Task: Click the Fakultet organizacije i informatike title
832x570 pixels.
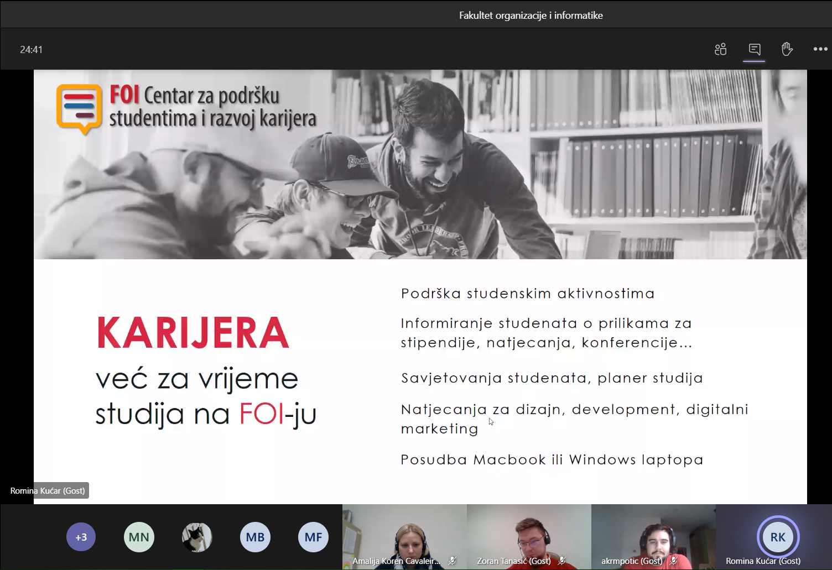Action: tap(531, 15)
